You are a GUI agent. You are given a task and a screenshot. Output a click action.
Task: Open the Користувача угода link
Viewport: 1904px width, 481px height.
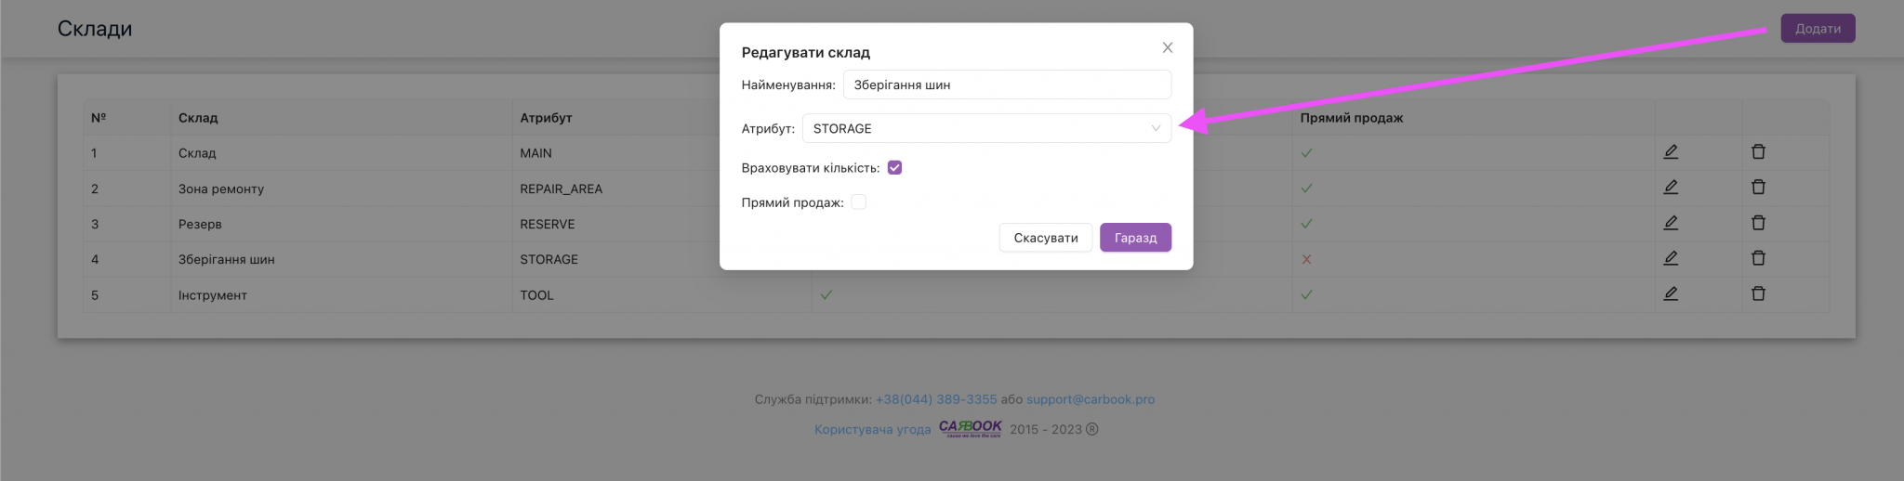click(x=872, y=429)
